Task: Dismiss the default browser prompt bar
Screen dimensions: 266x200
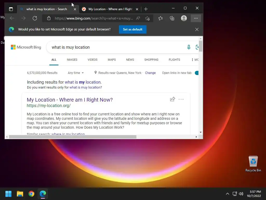Action: (x=197, y=29)
